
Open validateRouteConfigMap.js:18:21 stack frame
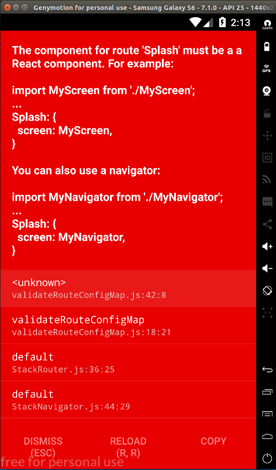pyautogui.click(x=128, y=325)
